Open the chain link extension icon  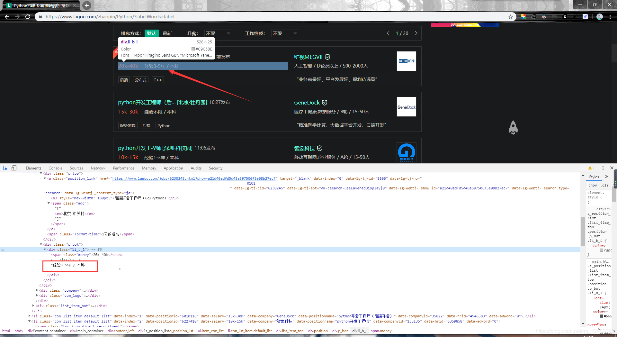click(534, 17)
